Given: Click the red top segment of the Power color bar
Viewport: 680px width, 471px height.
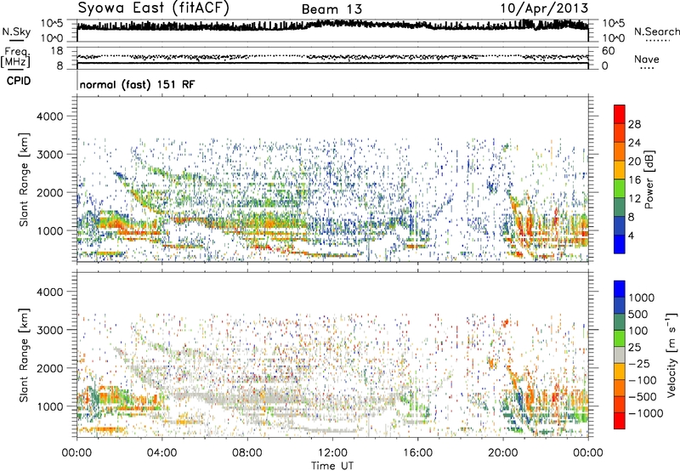Looking at the screenshot, I should coord(620,114).
